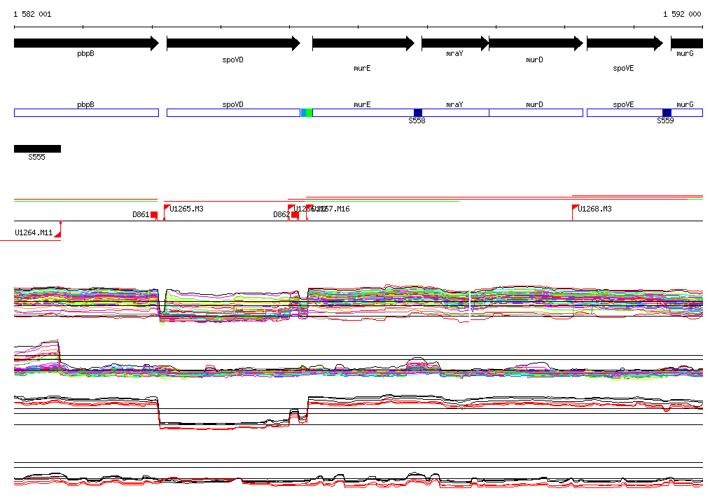Click the spoVD blue outlined box

pyautogui.click(x=234, y=113)
